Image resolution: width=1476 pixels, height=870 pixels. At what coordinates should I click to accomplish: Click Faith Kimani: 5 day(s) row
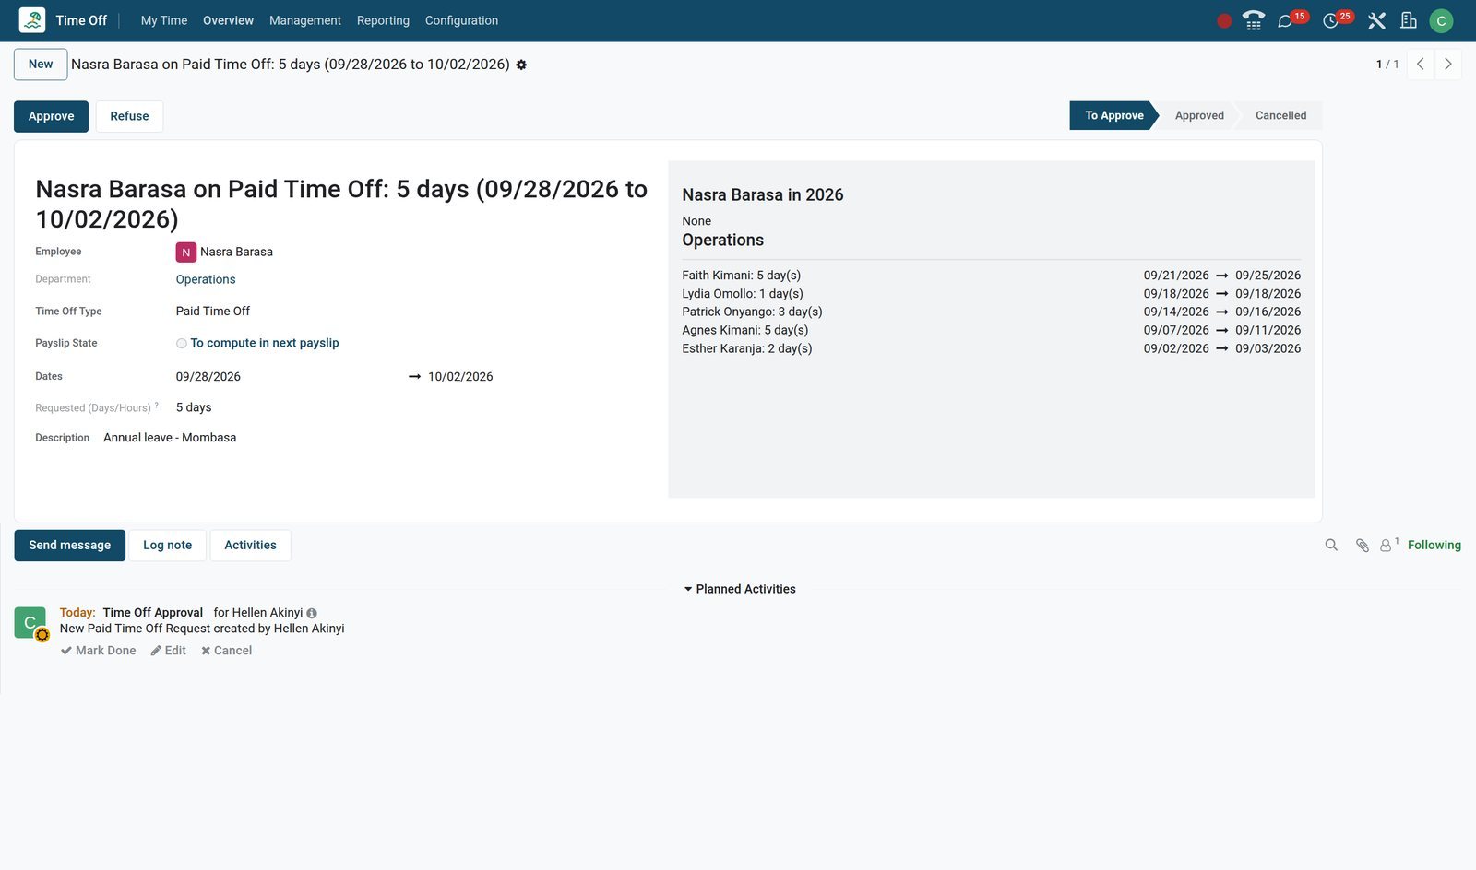pyautogui.click(x=992, y=276)
